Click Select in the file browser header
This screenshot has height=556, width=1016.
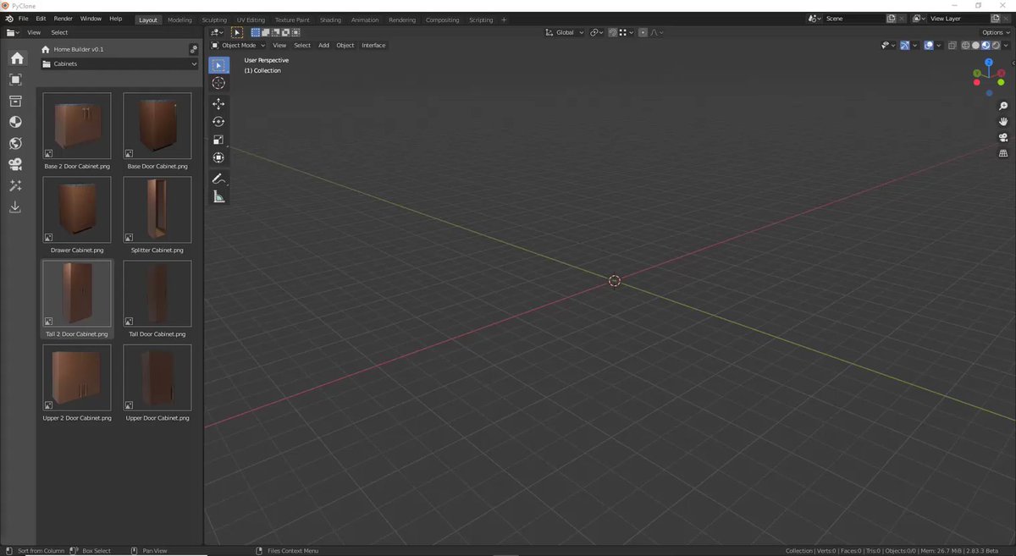point(59,32)
